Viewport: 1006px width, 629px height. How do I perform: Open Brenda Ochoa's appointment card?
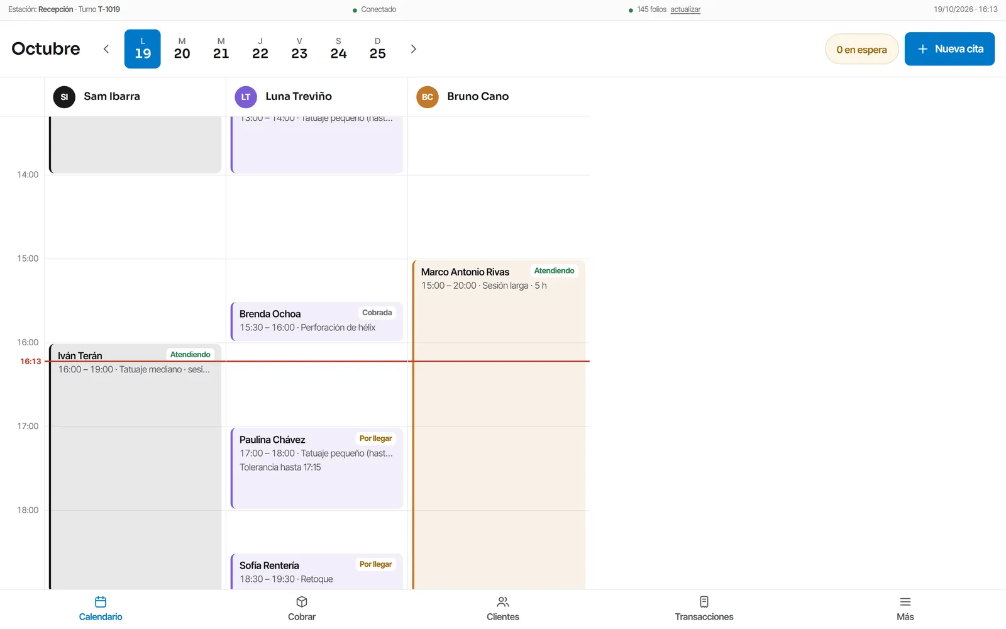[x=317, y=321]
